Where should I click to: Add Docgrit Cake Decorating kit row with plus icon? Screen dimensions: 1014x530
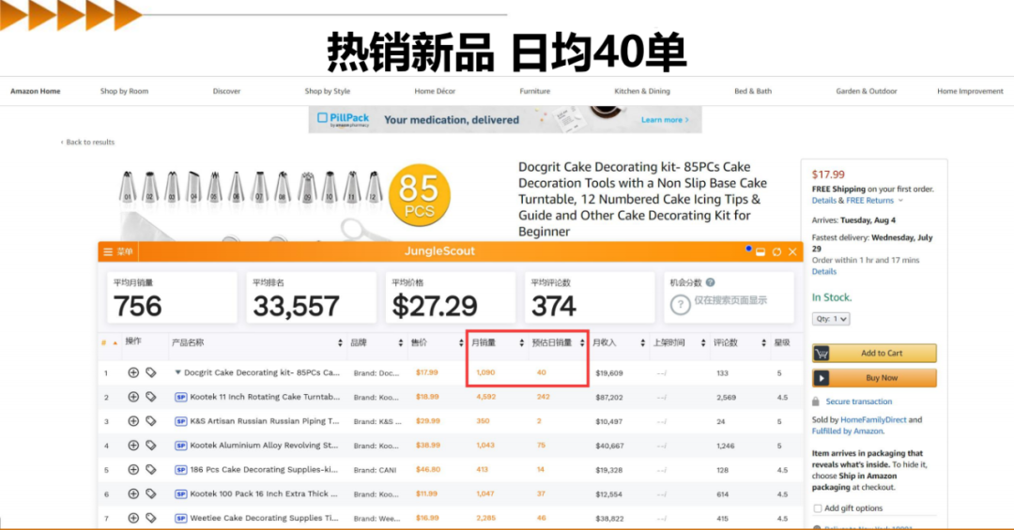133,372
